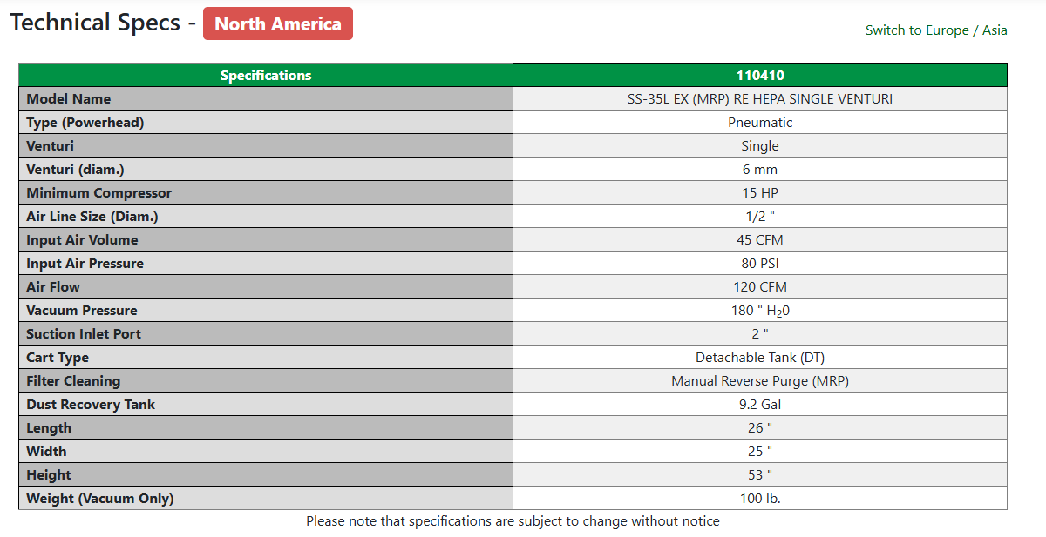Select the 2 inch suction inlet value
The image size is (1046, 537).
click(x=760, y=334)
